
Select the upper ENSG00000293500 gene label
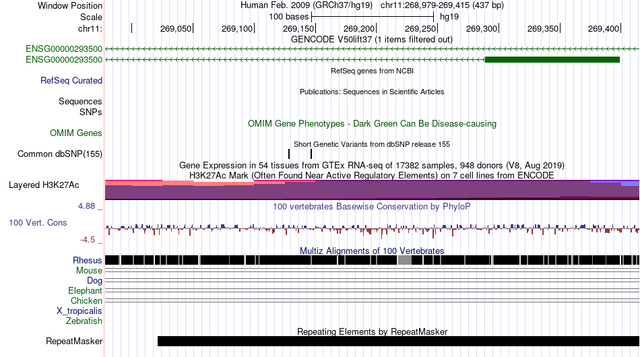[x=64, y=49]
